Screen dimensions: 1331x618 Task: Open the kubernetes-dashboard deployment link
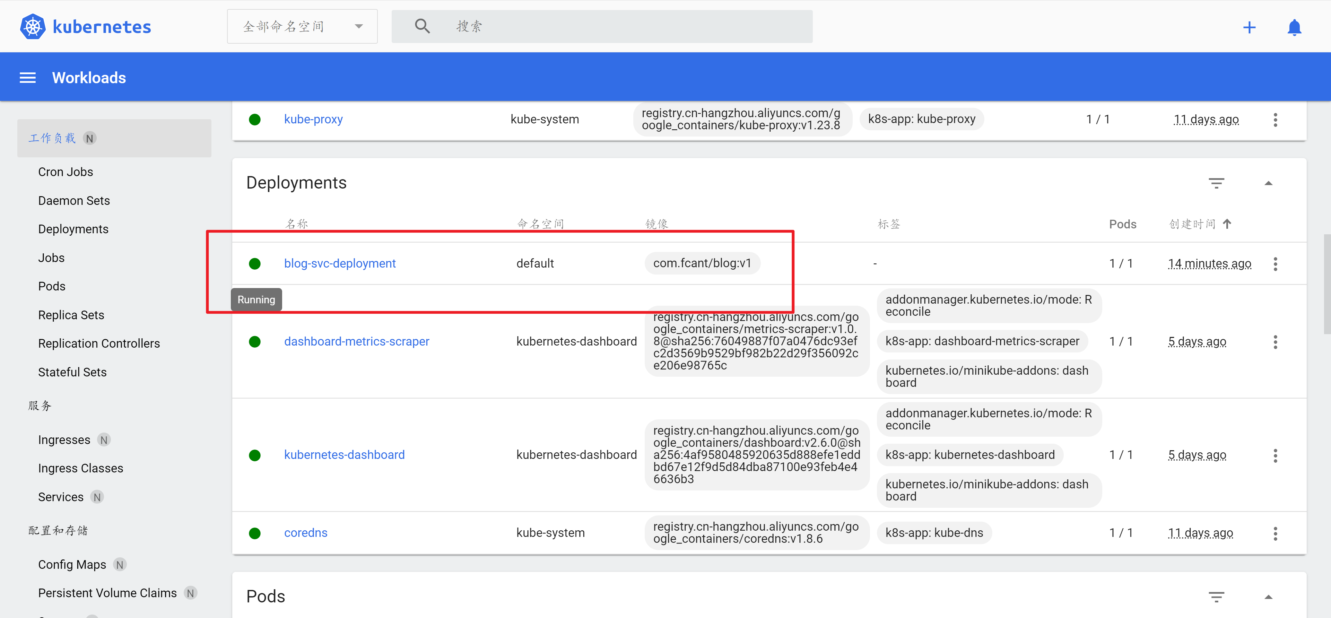(x=344, y=455)
